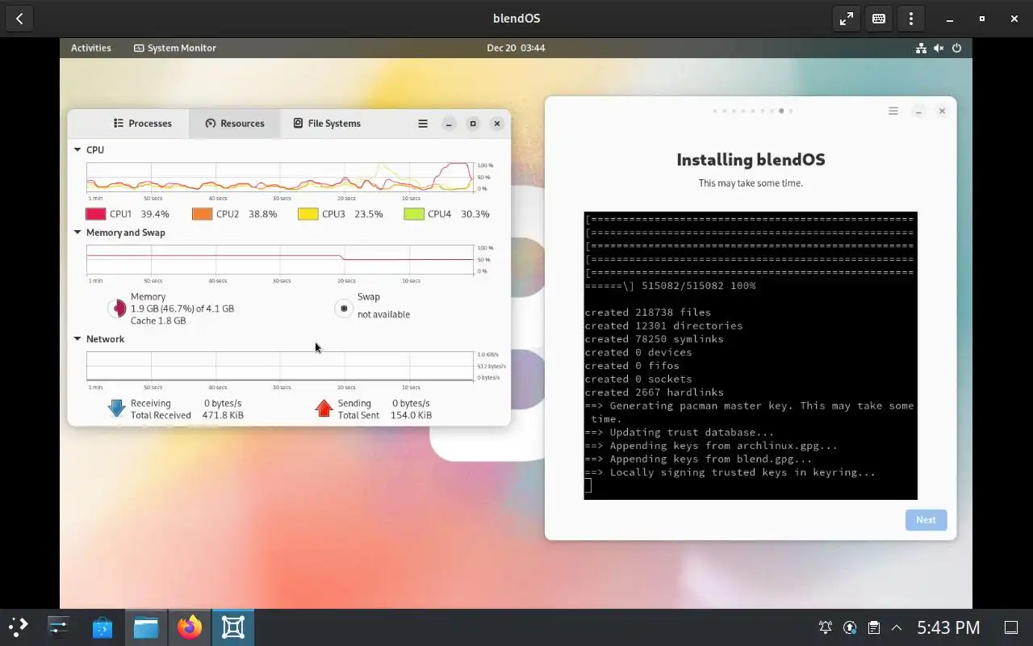Click the notifications bell tray icon
Viewport: 1033px width, 646px height.
click(826, 627)
